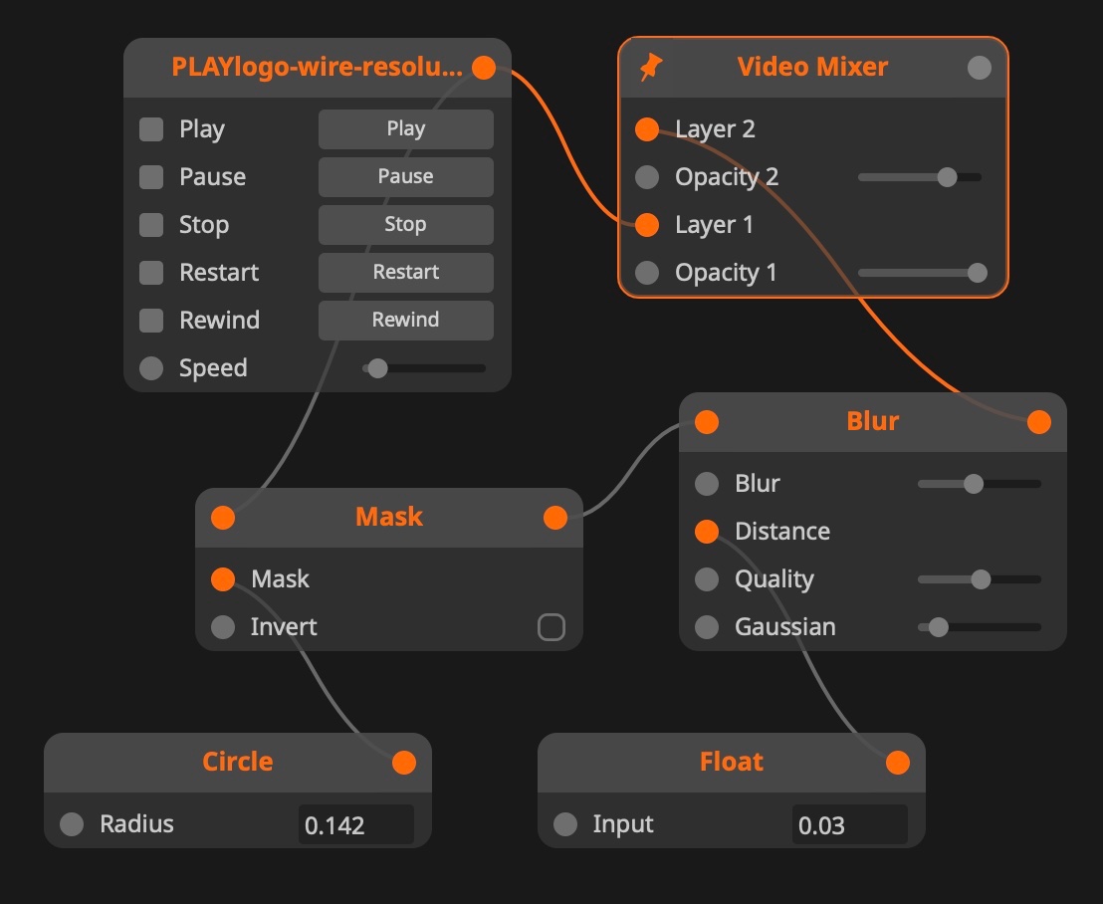Click the Rewind trigger port square
Screen dimensions: 1103x904
click(151, 321)
